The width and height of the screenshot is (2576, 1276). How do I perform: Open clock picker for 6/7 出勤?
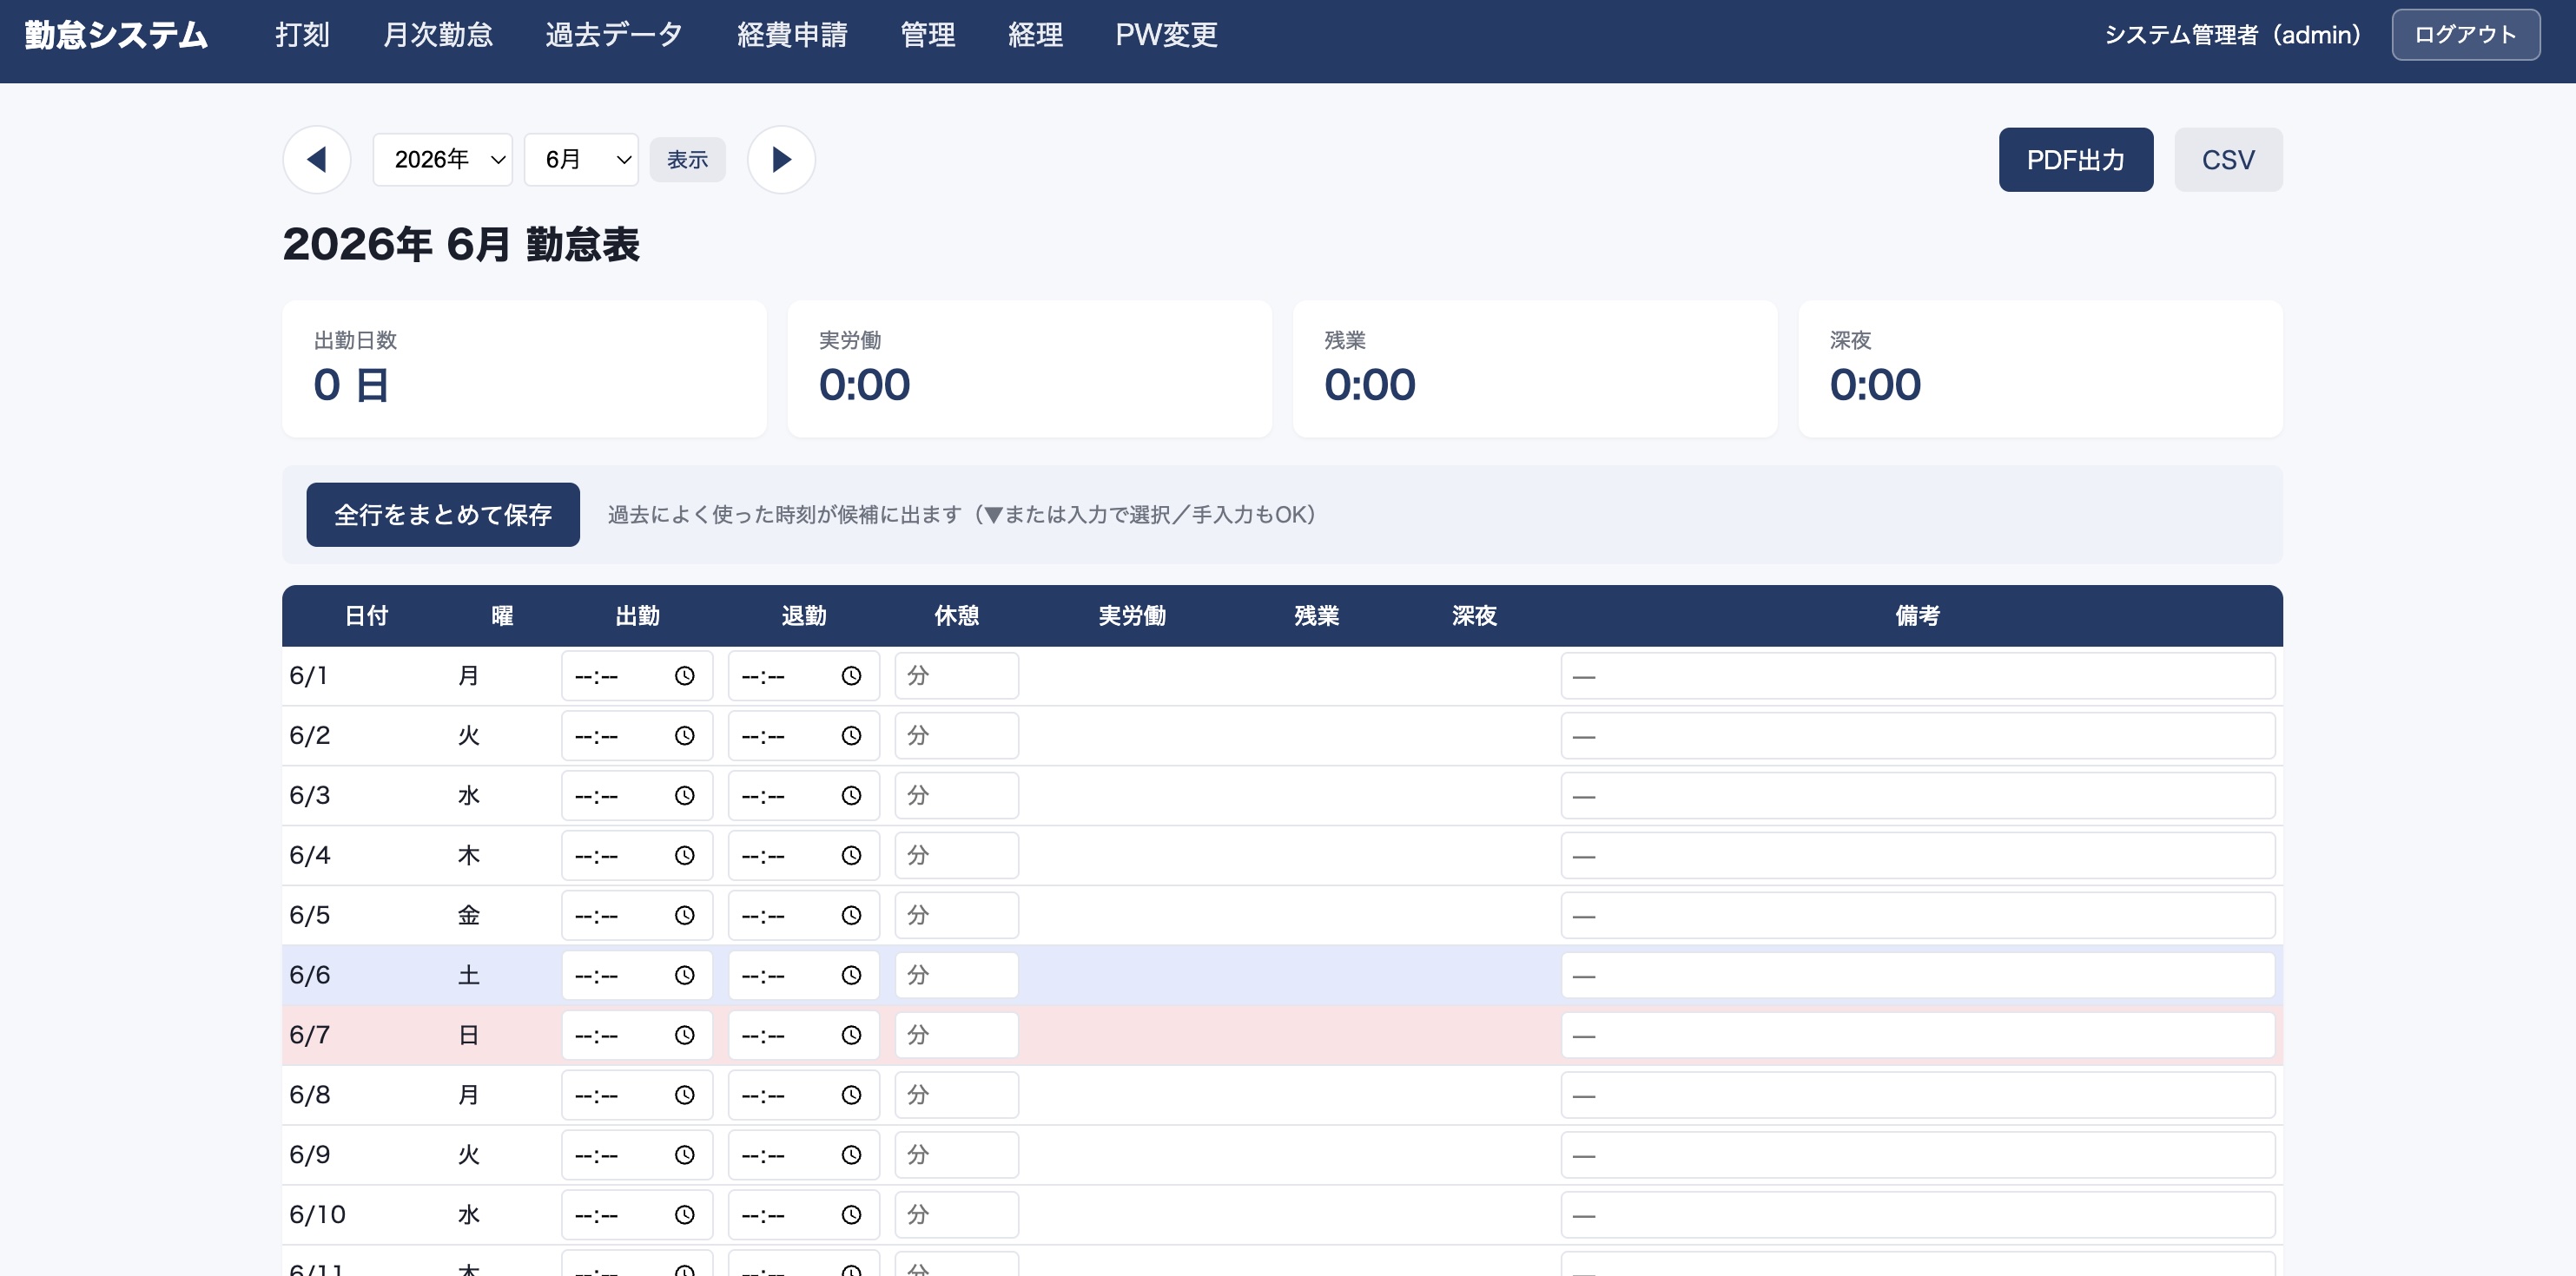tap(684, 1036)
